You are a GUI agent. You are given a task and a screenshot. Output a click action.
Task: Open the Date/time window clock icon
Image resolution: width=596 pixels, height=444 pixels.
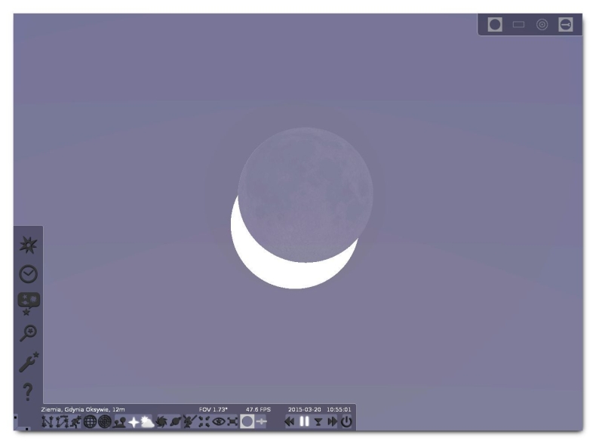tap(26, 273)
